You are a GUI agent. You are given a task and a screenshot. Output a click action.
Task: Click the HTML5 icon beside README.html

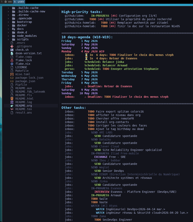(12, 99)
